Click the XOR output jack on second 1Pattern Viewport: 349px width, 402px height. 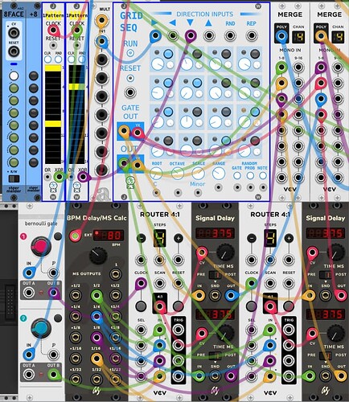point(83,177)
